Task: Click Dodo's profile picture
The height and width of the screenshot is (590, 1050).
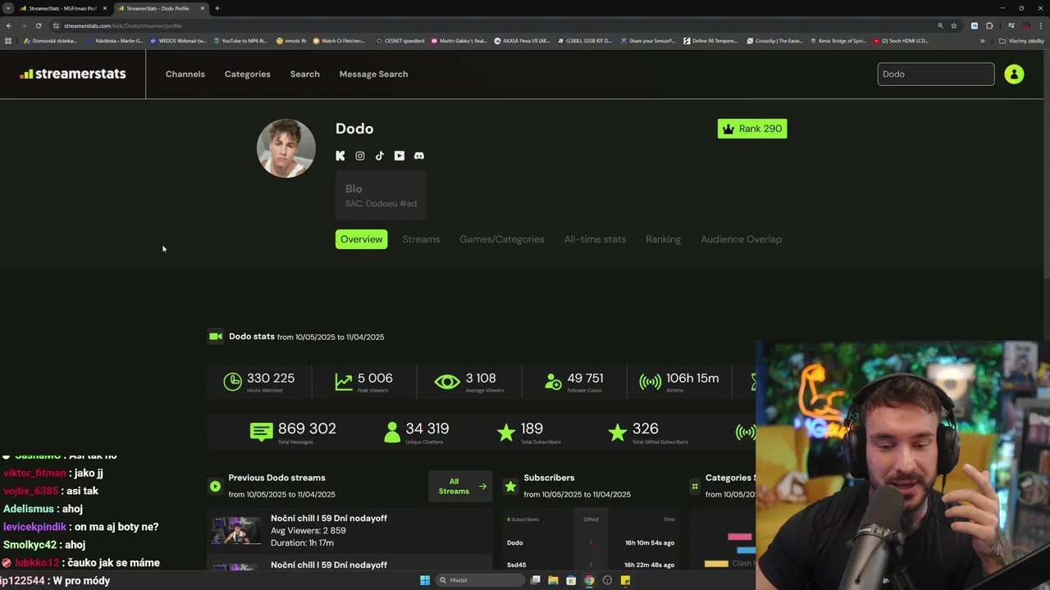Action: click(286, 148)
